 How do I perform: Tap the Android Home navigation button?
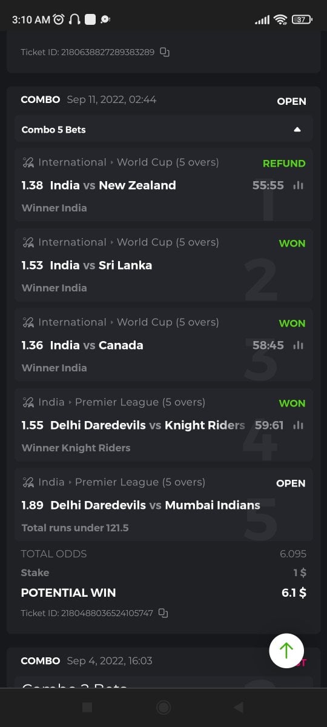click(163, 707)
